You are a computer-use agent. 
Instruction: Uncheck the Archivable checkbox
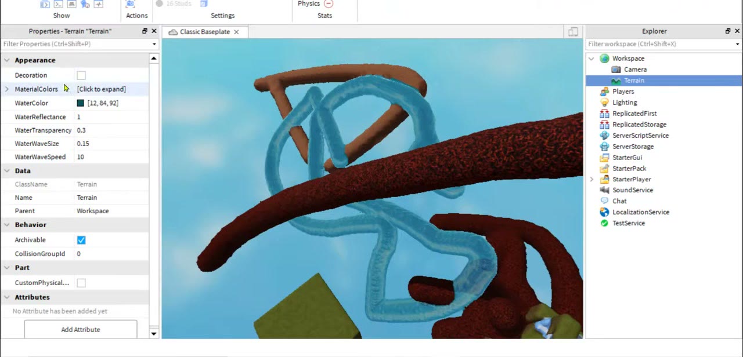point(81,240)
